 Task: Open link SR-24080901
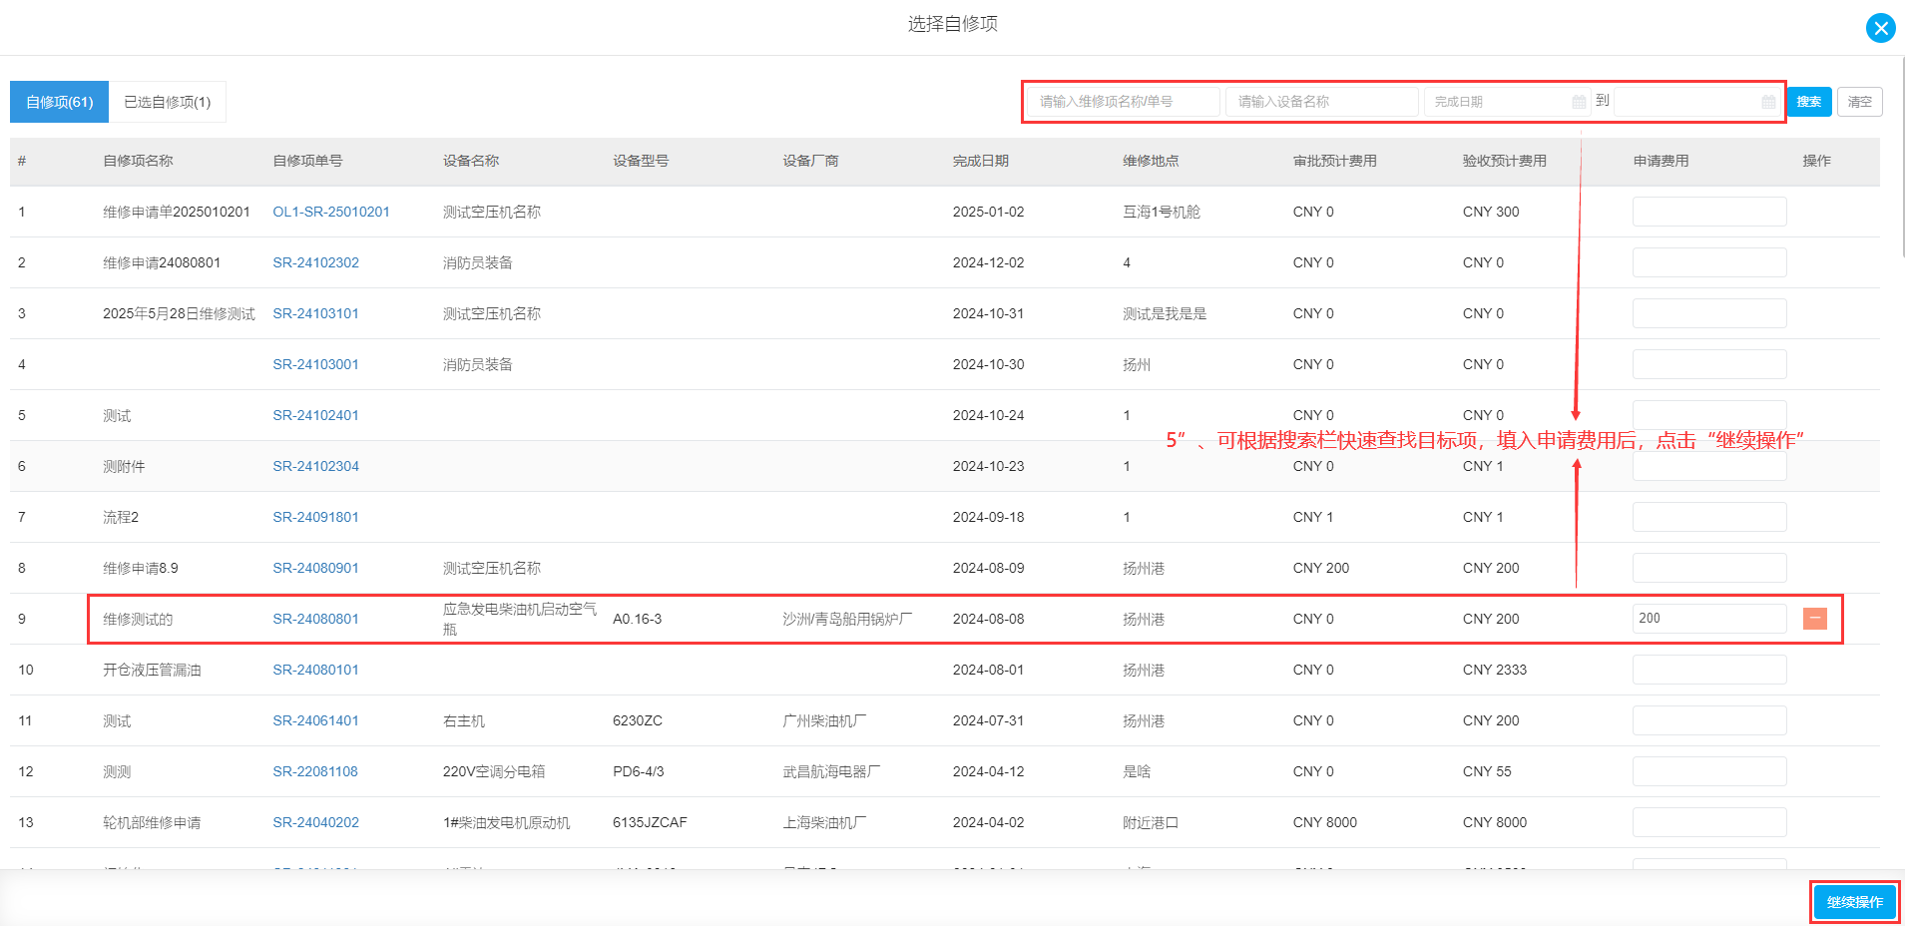tap(315, 568)
